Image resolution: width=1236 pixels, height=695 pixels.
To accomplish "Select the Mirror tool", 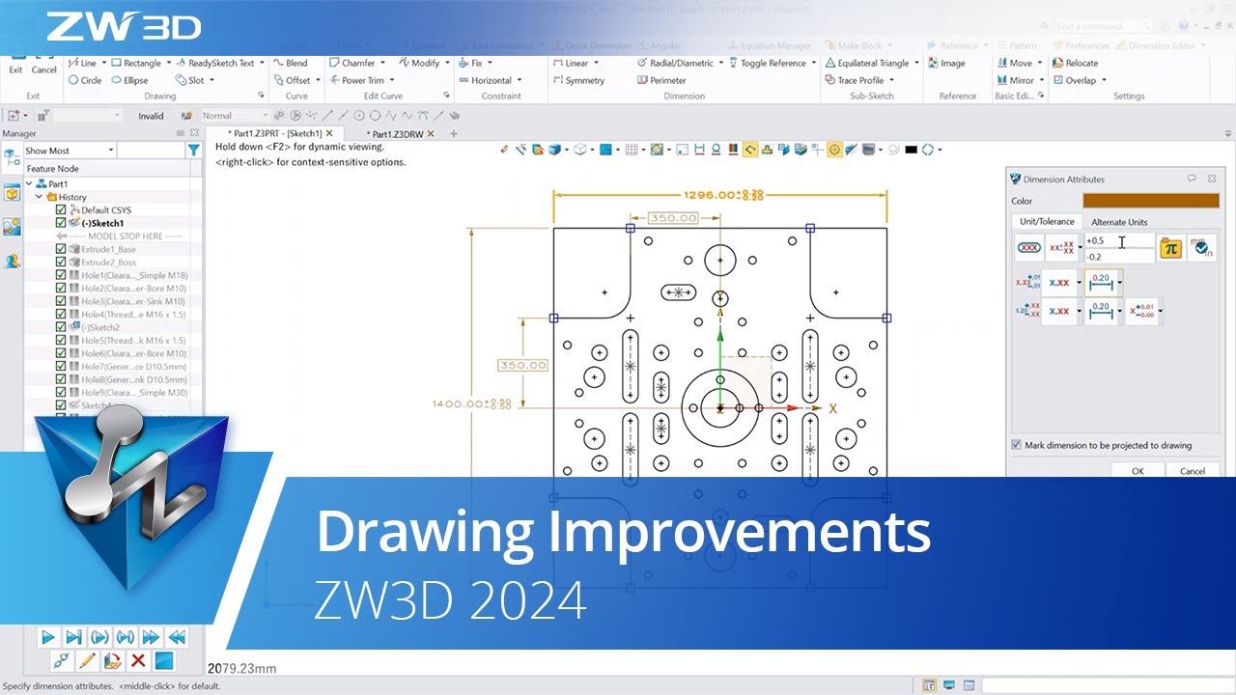I will click(x=1016, y=80).
